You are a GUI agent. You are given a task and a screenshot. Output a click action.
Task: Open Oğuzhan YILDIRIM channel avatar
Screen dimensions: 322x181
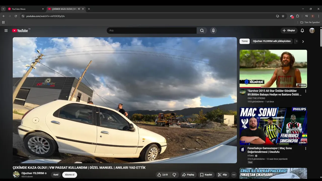(x=16, y=174)
